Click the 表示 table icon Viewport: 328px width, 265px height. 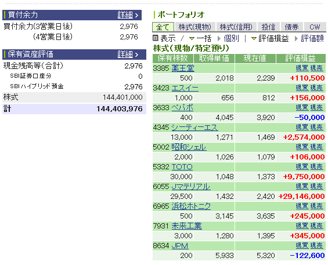pos(155,38)
